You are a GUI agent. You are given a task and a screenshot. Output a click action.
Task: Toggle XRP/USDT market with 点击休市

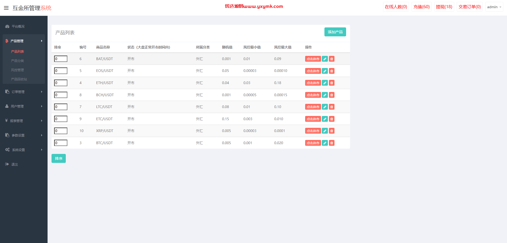pos(313,131)
